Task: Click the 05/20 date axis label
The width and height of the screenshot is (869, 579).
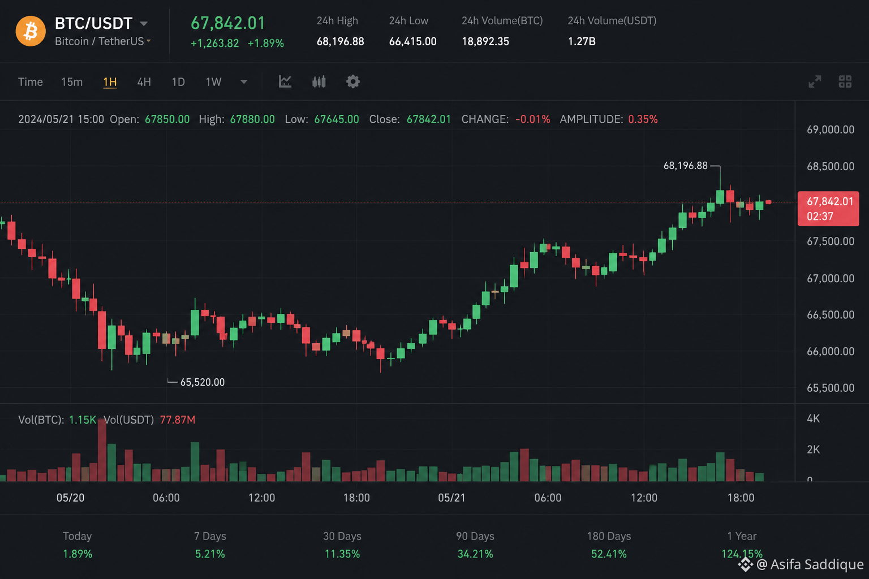Action: coord(70,498)
